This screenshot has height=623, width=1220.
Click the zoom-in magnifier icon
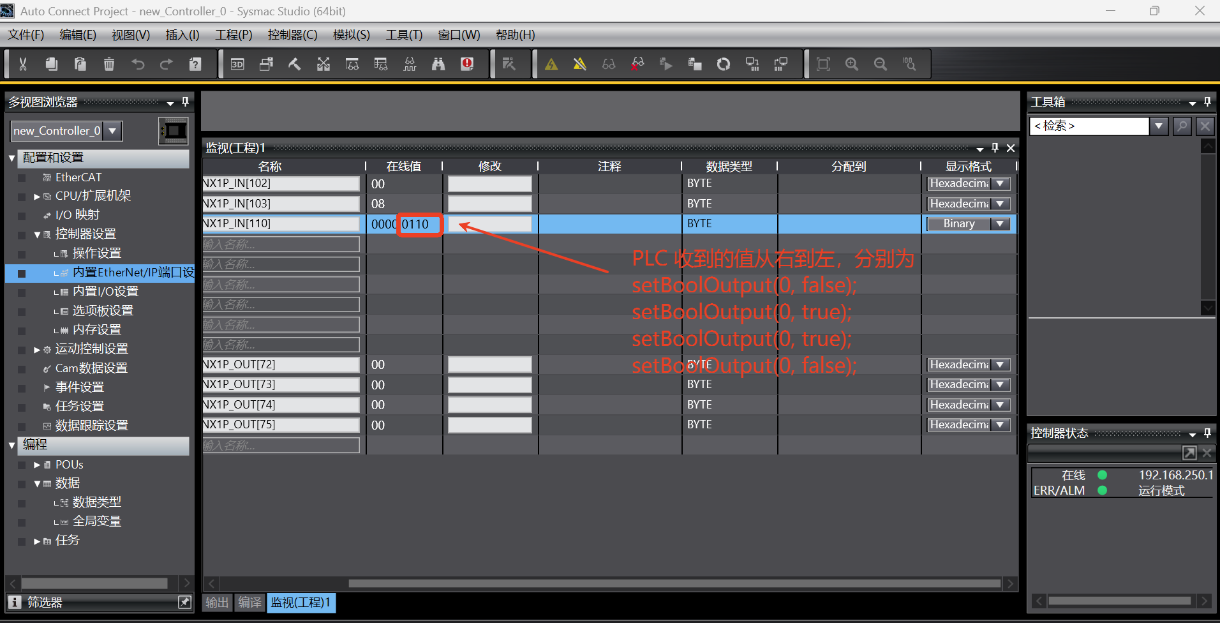pos(852,64)
